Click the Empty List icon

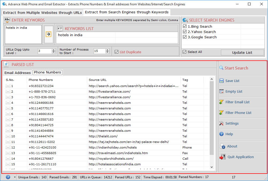coord(221,91)
